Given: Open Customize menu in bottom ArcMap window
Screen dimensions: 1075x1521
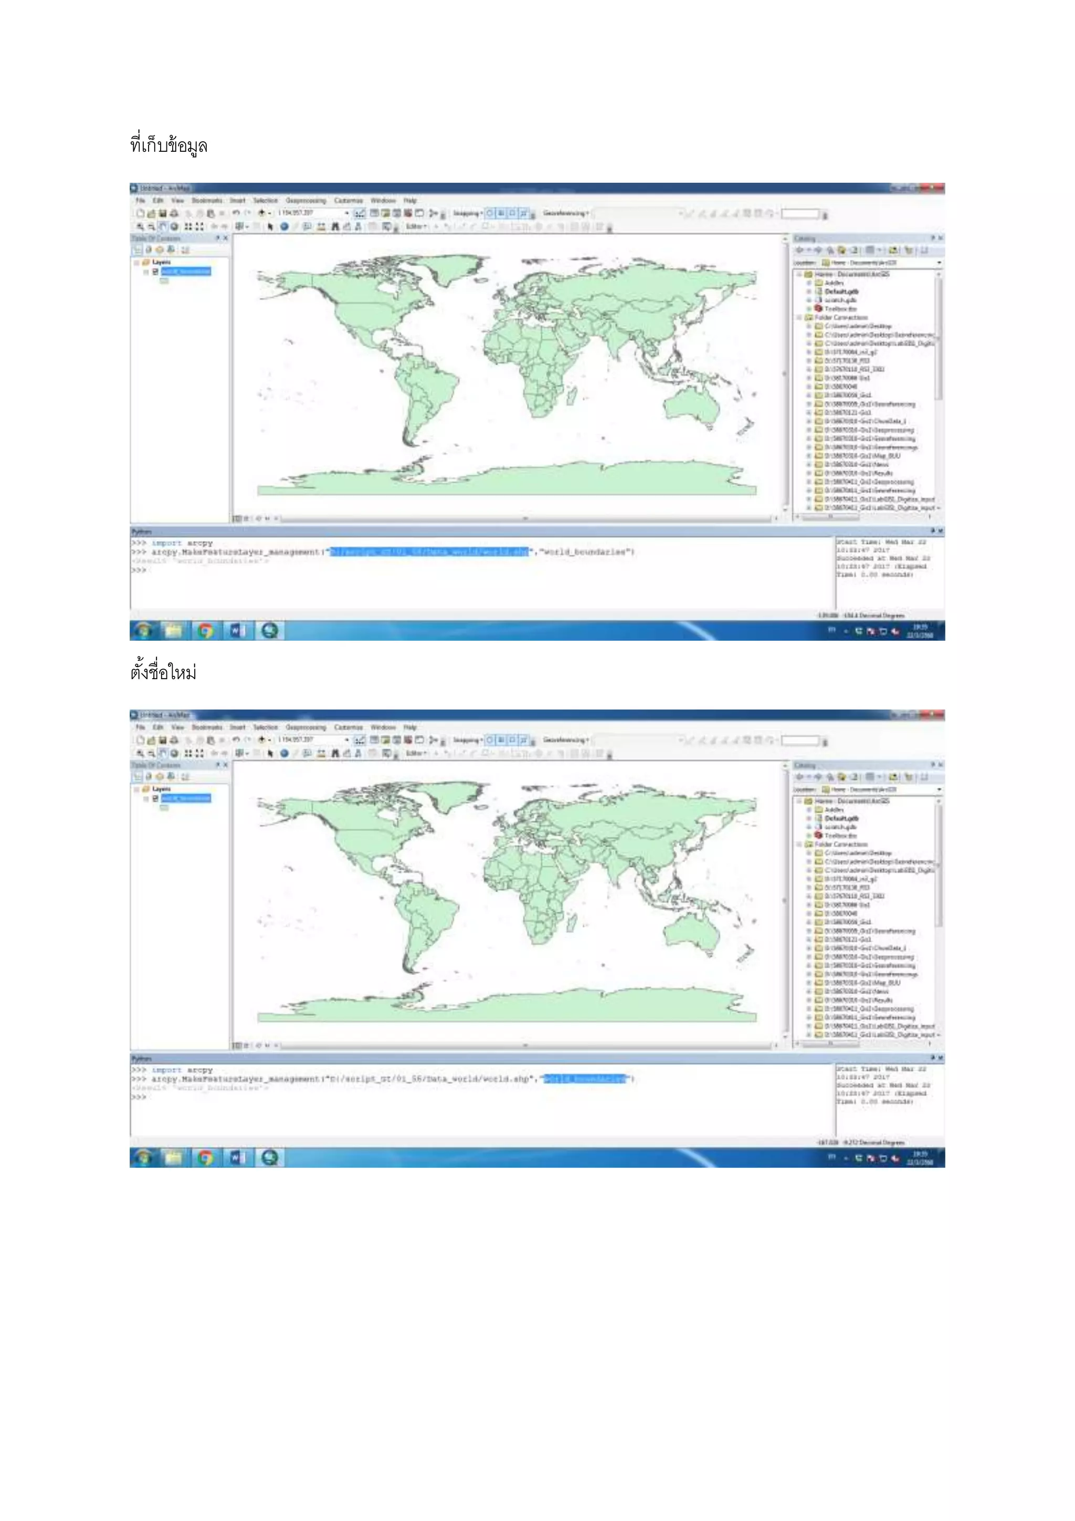Looking at the screenshot, I should tap(348, 727).
